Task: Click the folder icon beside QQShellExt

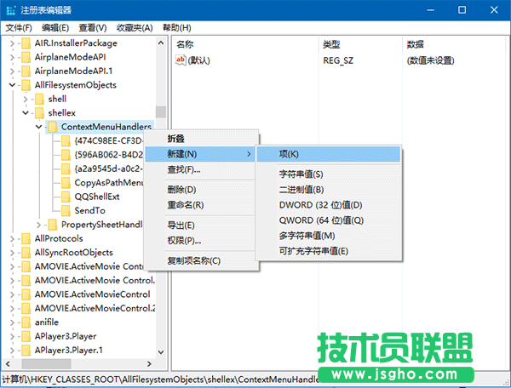Action: [x=66, y=197]
